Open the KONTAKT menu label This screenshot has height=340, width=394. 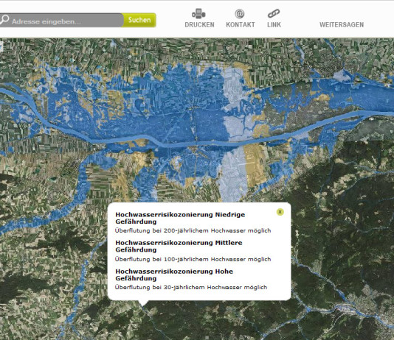241,25
